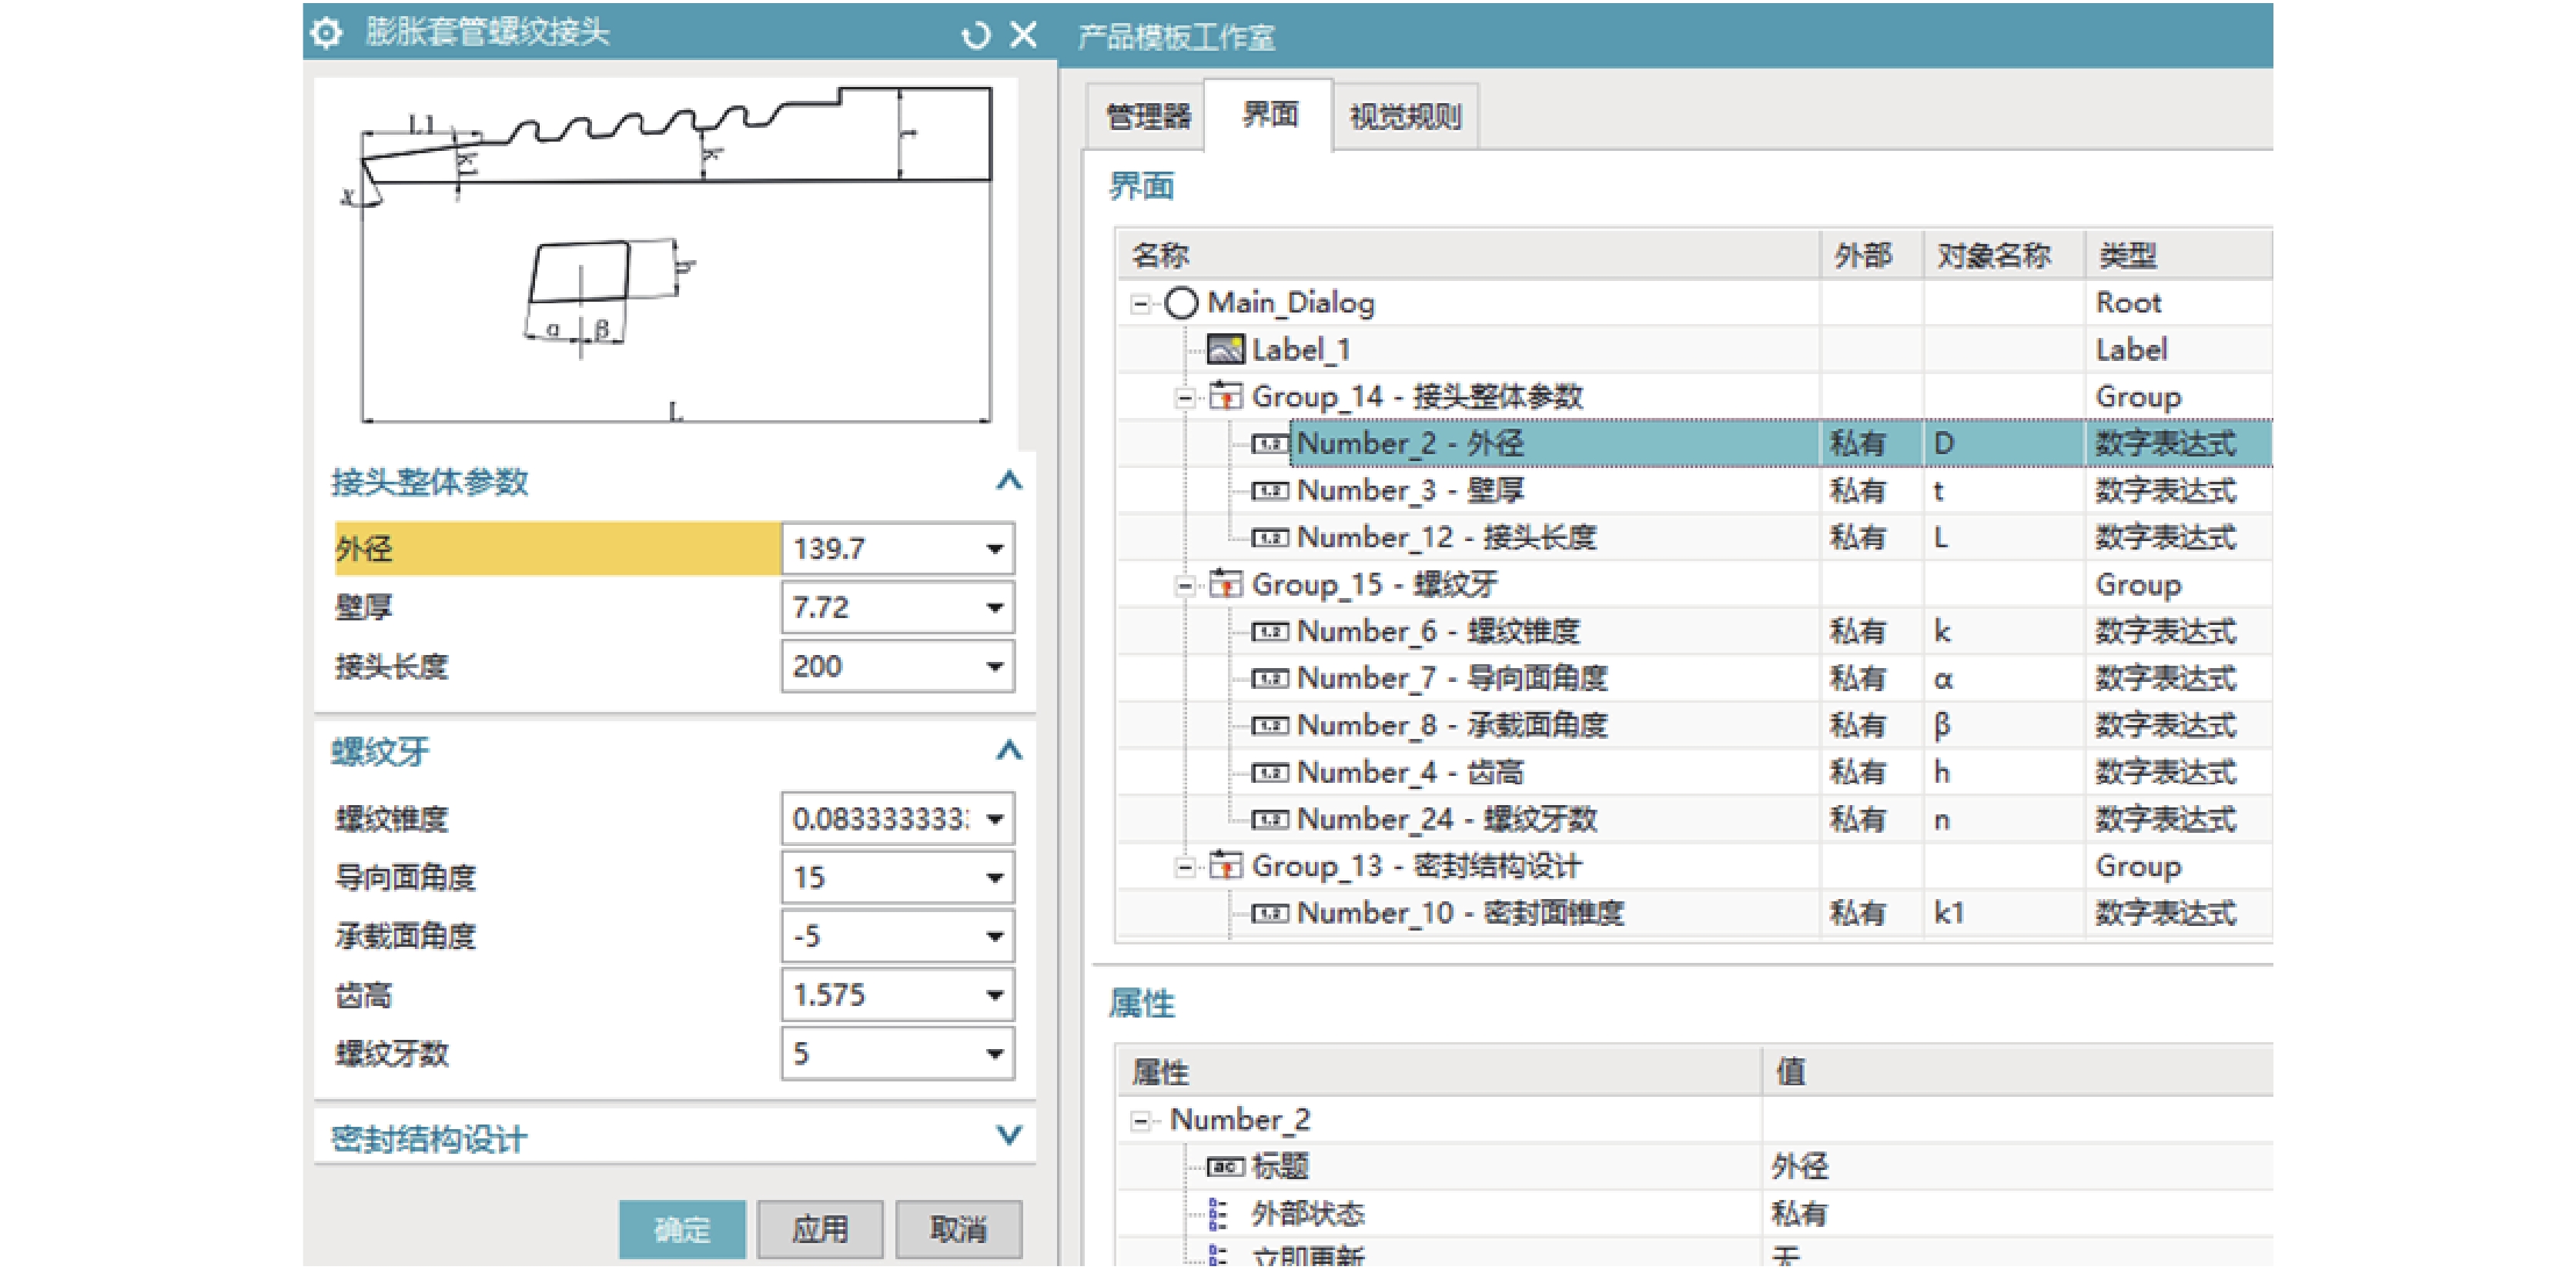
Task: Open the 螺纹锥度 value dropdown
Action: click(x=995, y=819)
